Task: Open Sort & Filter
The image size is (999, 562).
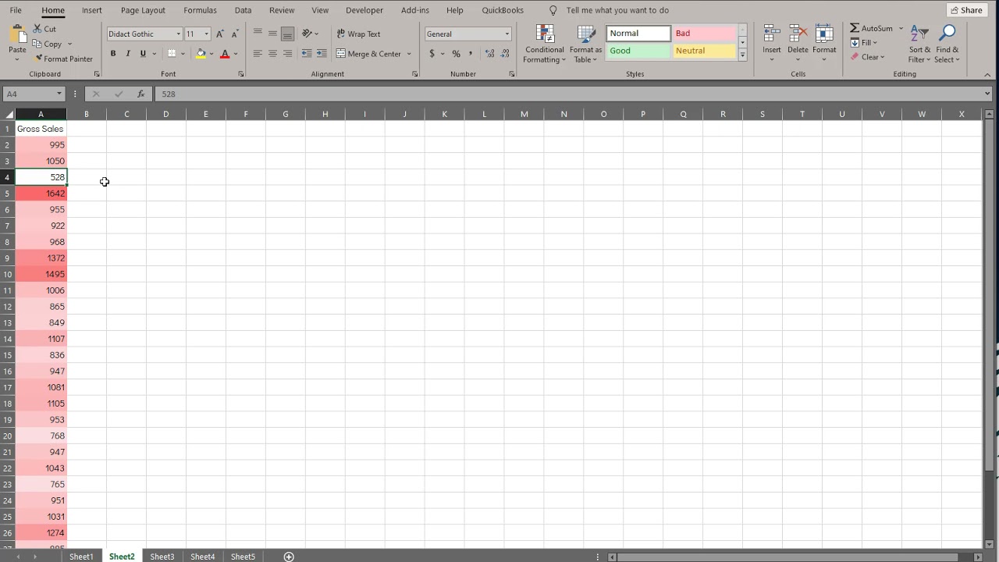Action: pyautogui.click(x=919, y=44)
